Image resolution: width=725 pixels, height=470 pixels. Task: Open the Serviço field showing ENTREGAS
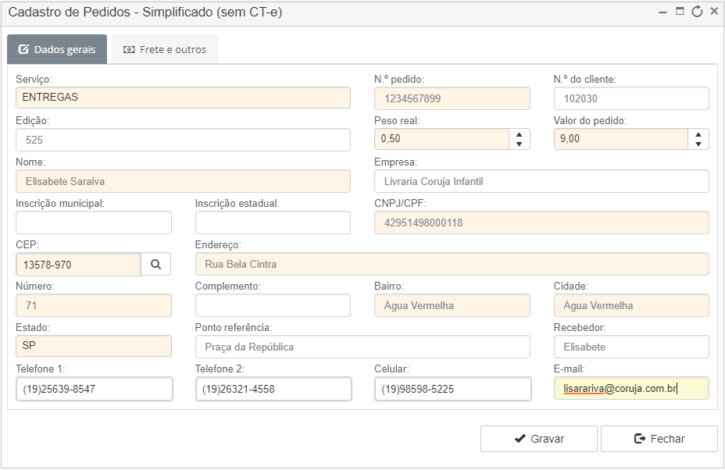coord(183,98)
